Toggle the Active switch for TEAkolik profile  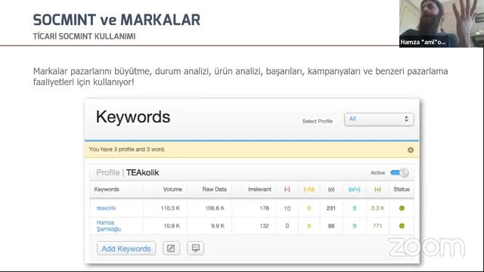tap(399, 173)
